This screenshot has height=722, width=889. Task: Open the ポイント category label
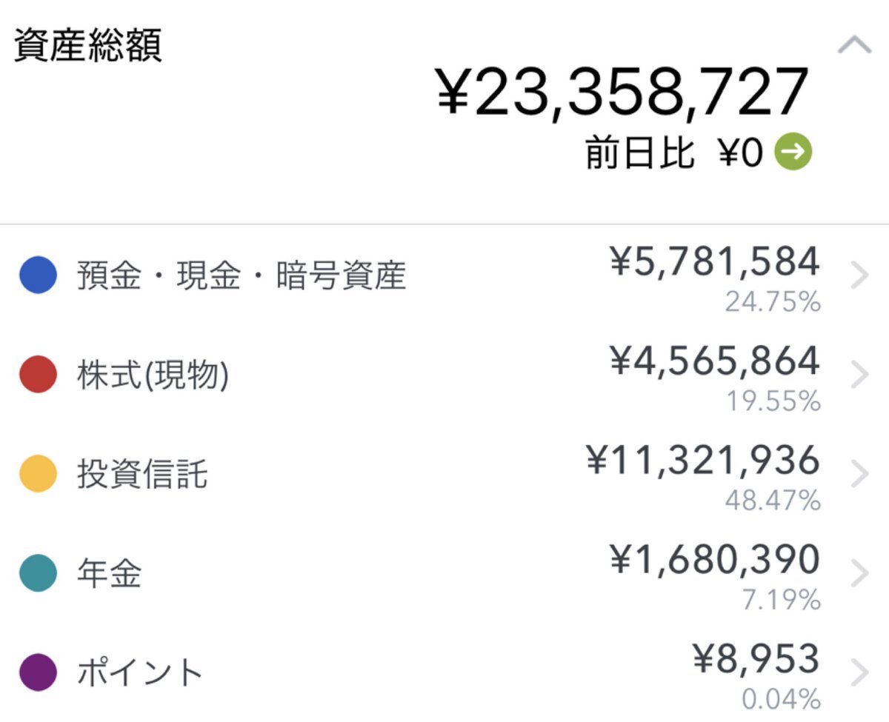[x=139, y=673]
